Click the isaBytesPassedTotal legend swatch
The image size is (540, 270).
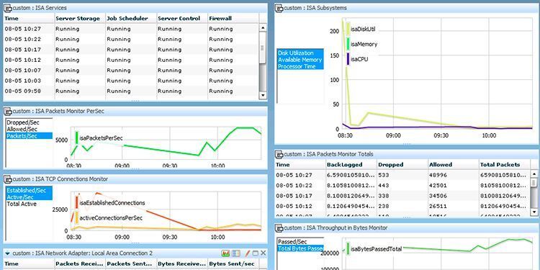point(348,248)
